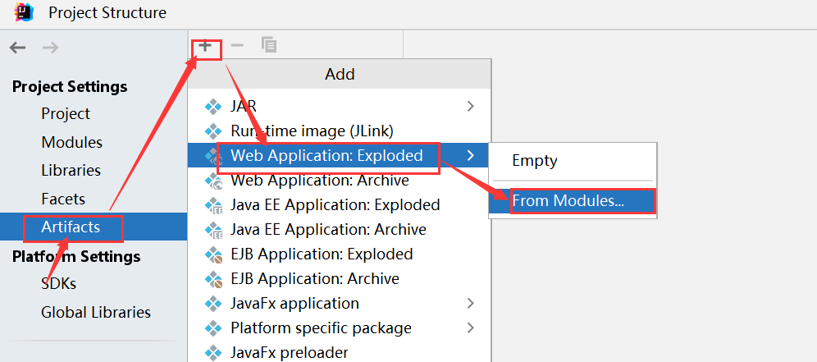Expand Web Application: Exploded submenu arrow
Image resolution: width=817 pixels, height=362 pixels.
click(471, 155)
